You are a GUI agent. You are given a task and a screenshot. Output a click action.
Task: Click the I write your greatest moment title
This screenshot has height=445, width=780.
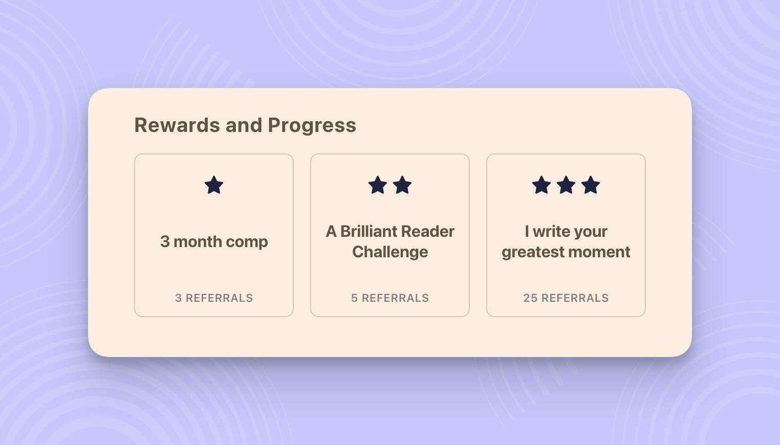tap(566, 241)
